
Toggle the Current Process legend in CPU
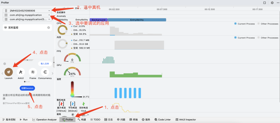(x=244, y=24)
